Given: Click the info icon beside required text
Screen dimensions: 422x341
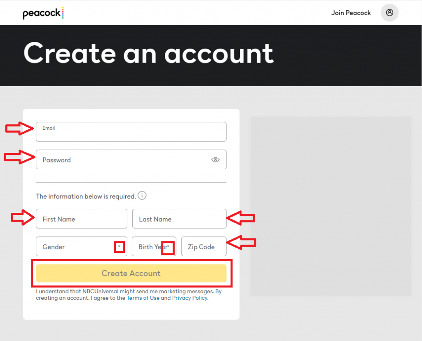Looking at the screenshot, I should (x=142, y=196).
